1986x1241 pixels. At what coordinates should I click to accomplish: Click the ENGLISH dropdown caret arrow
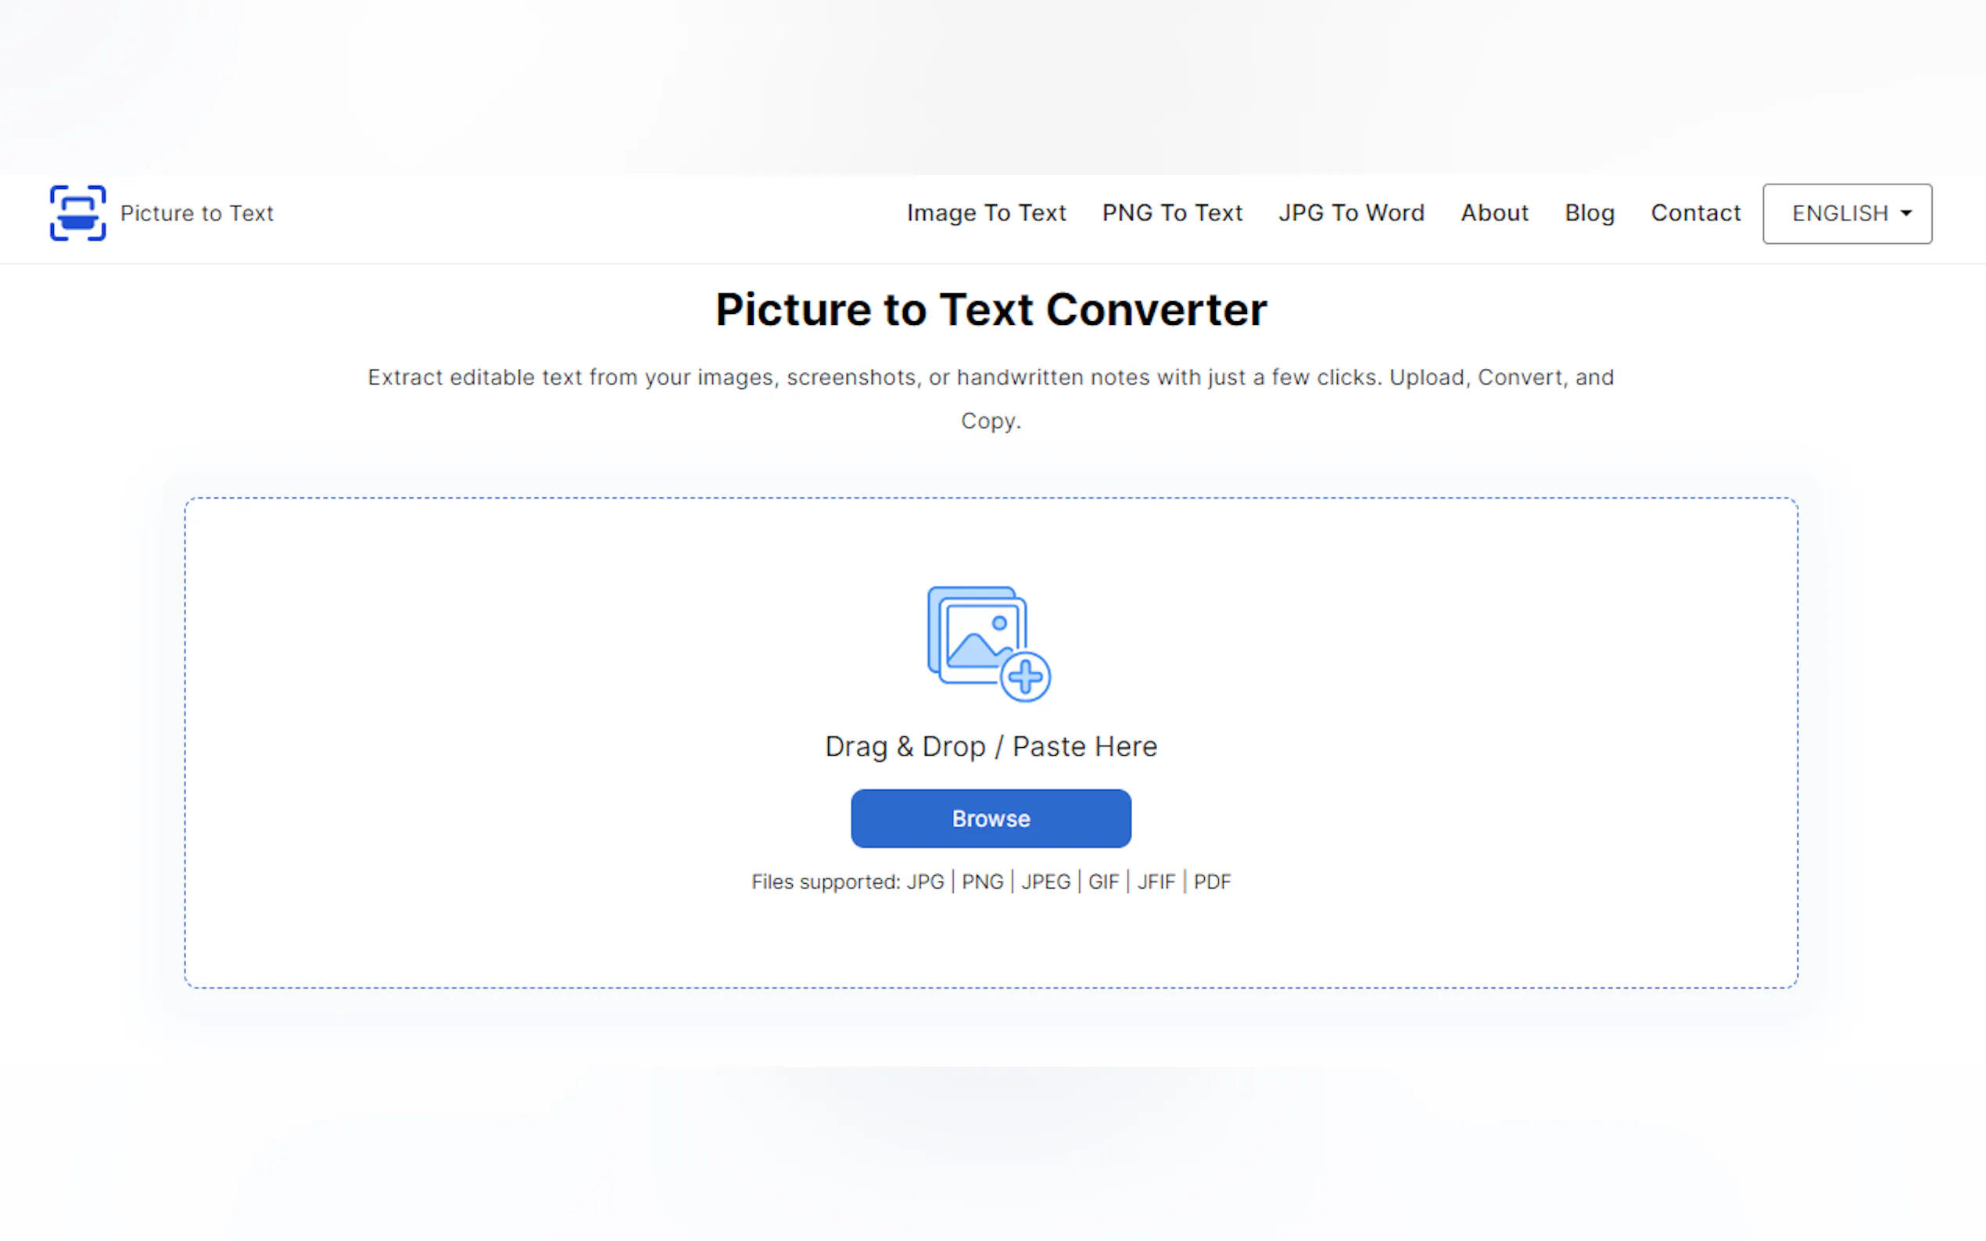(x=1905, y=213)
